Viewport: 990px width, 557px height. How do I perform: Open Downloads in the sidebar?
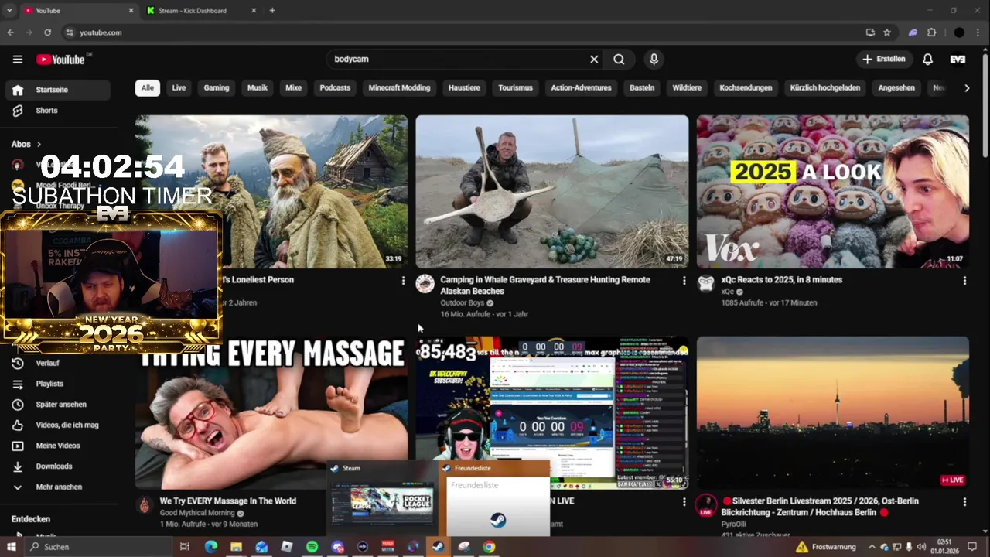pos(58,466)
